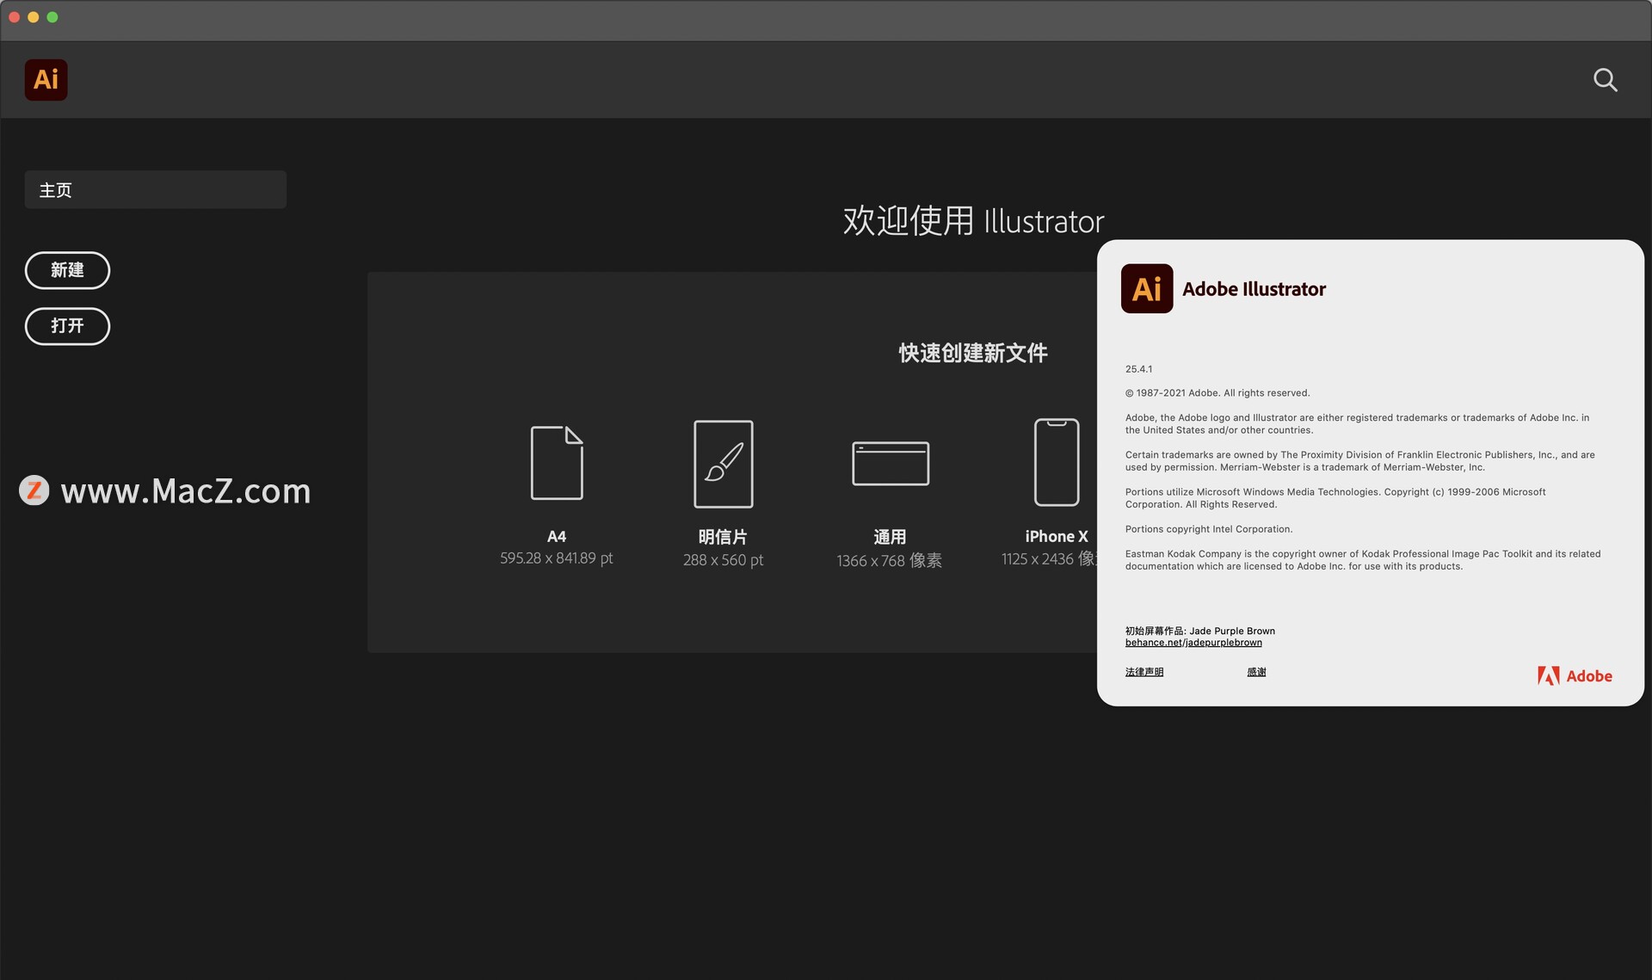The height and width of the screenshot is (980, 1652).
Task: Open the search magnifier icon
Action: pos(1605,80)
